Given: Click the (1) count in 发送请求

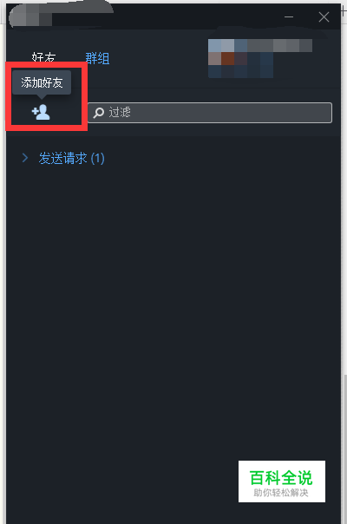Looking at the screenshot, I should (98, 158).
